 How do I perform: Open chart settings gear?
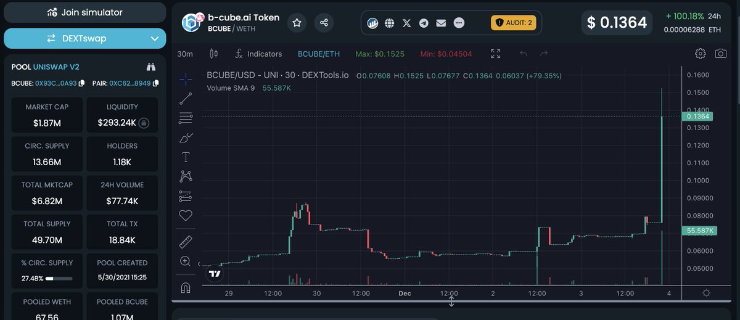click(700, 54)
